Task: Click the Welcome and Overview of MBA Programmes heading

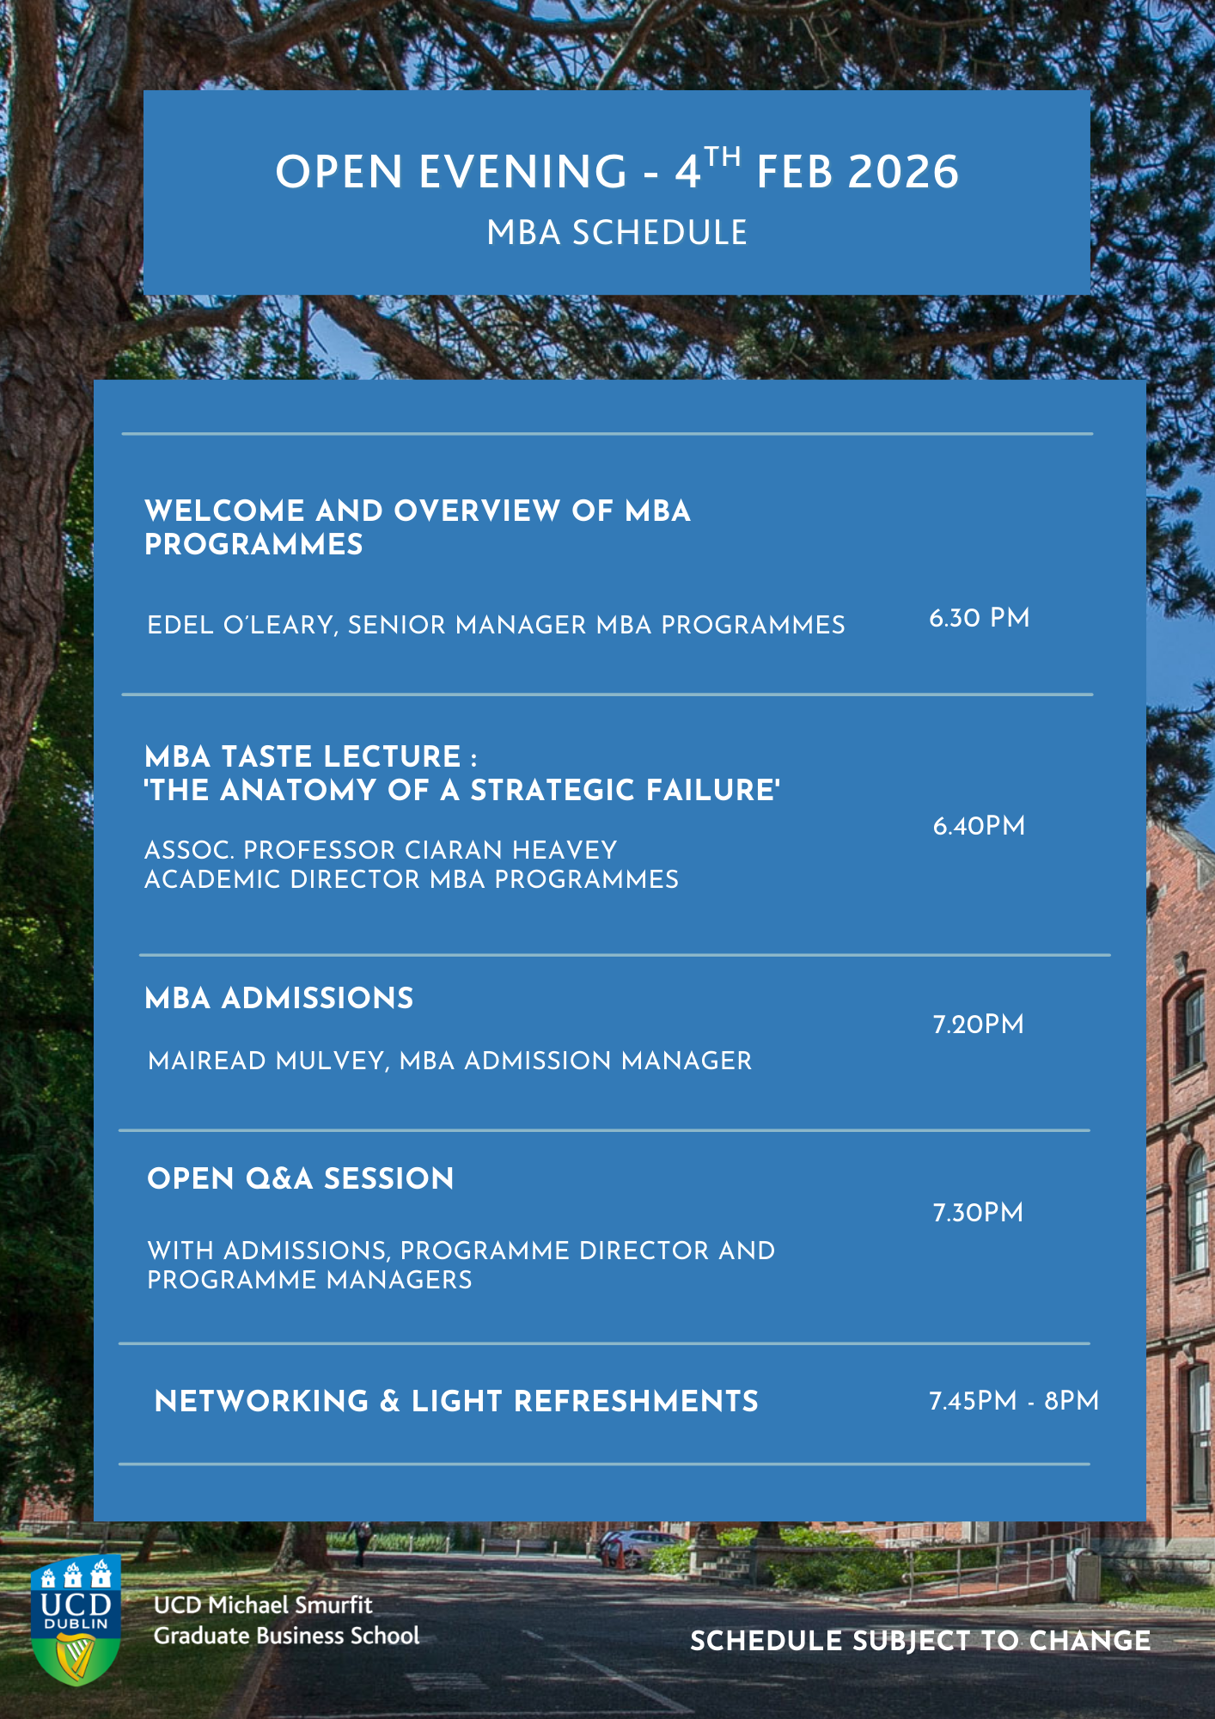Action: point(418,527)
